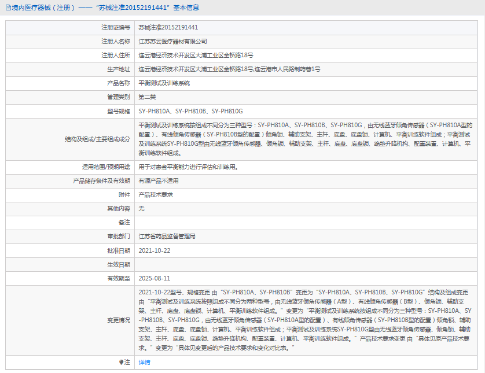Image resolution: width=485 pixels, height=373 pixels.
Task: Select product name 平衡测试及训练系统
Action: pyautogui.click(x=164, y=83)
